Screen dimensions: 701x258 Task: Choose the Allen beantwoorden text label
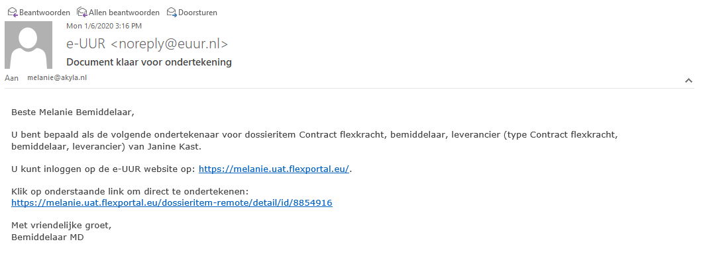click(125, 13)
